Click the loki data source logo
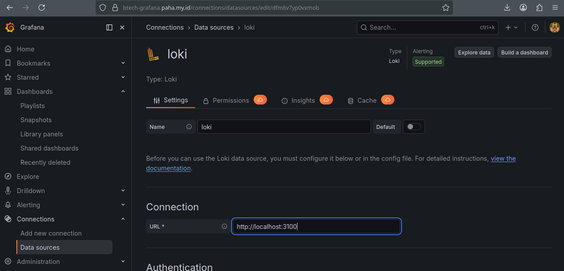The image size is (564, 271). point(153,54)
